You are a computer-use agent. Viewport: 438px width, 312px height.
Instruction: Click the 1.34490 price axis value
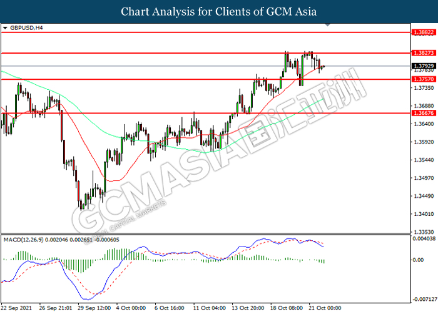click(x=424, y=196)
